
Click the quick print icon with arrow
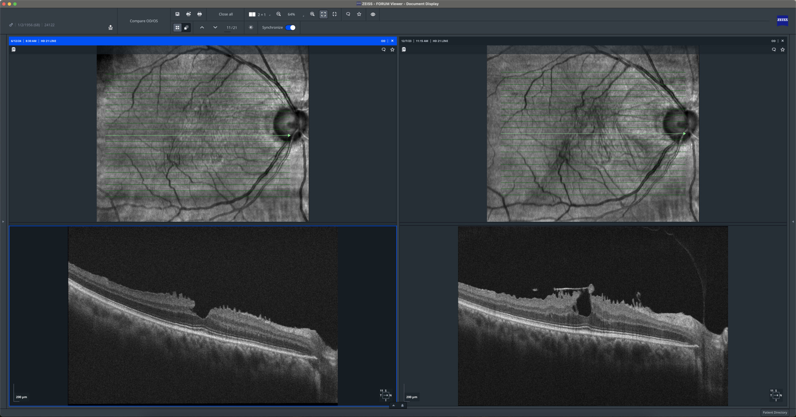click(188, 14)
